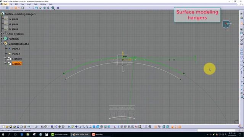Viewport: 244px width, 137px height.
Task: Click the Fit All In icon
Action: pos(73,127)
